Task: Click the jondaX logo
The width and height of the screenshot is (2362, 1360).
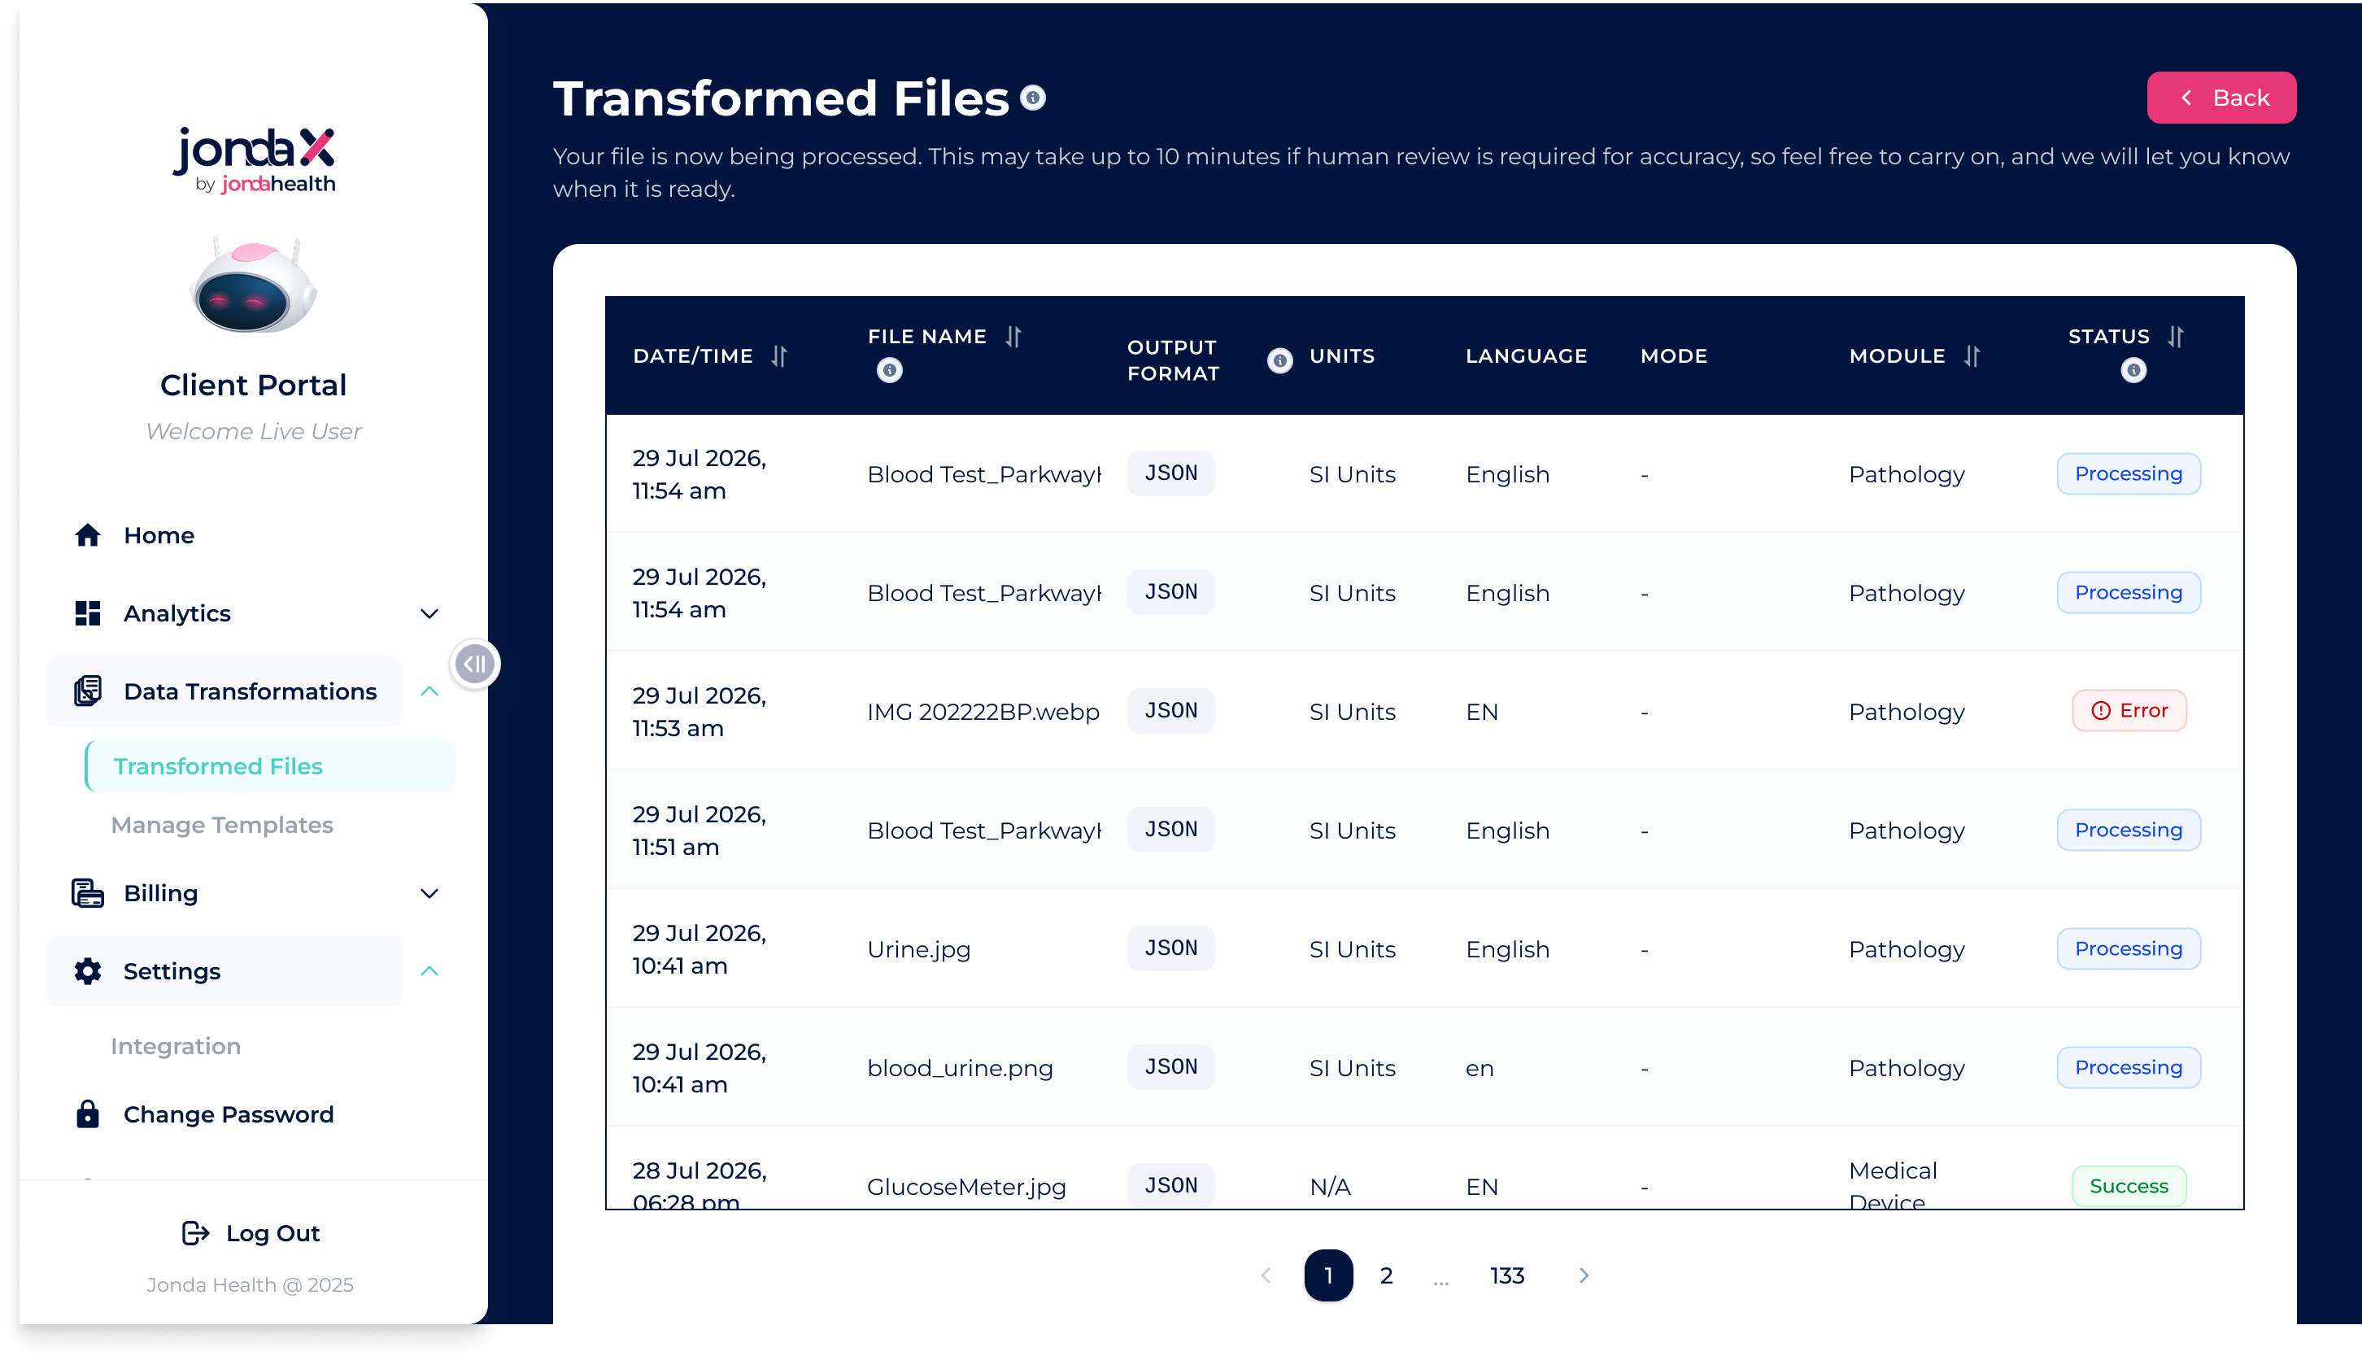Action: click(254, 161)
